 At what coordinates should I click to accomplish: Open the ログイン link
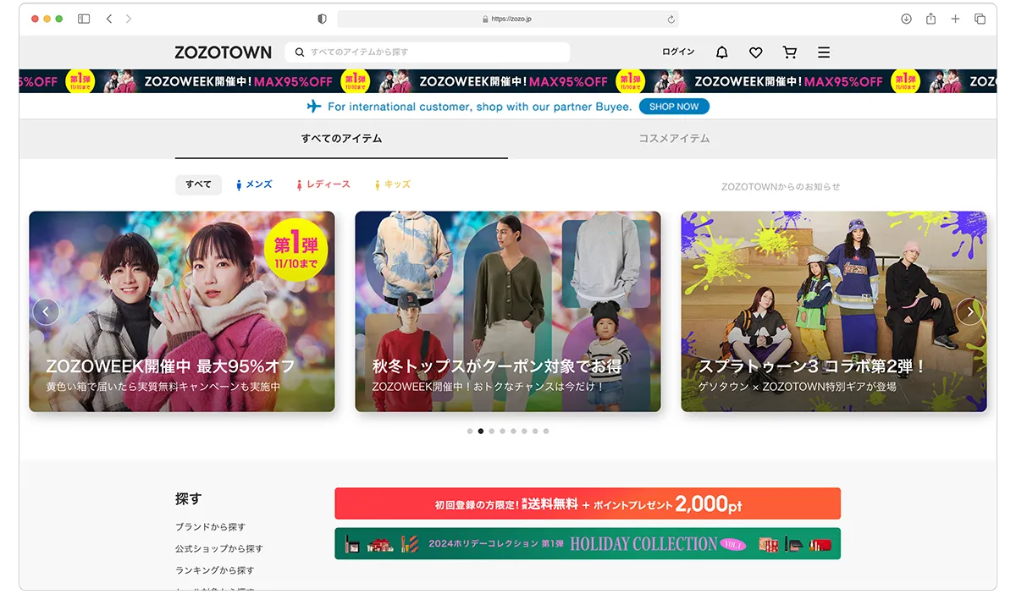pos(677,52)
